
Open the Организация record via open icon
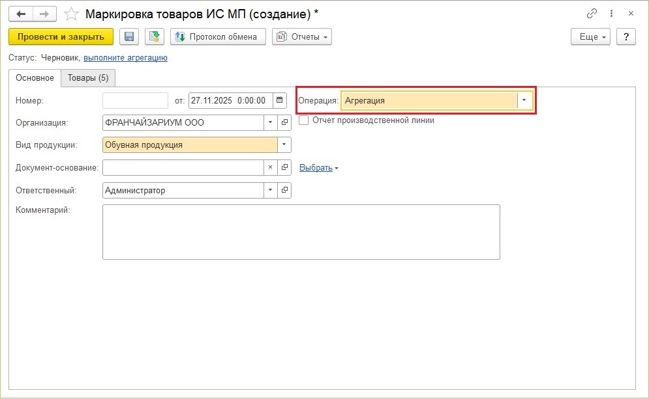284,122
